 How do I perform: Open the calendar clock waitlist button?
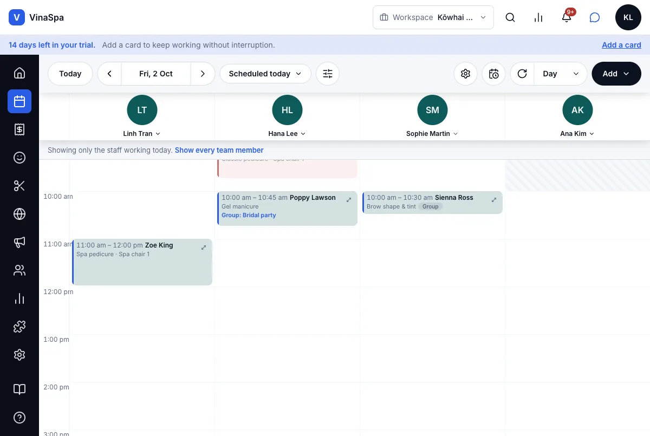(493, 74)
